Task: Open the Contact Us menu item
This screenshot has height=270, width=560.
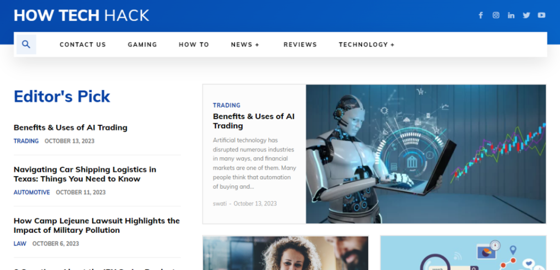Action: (83, 45)
